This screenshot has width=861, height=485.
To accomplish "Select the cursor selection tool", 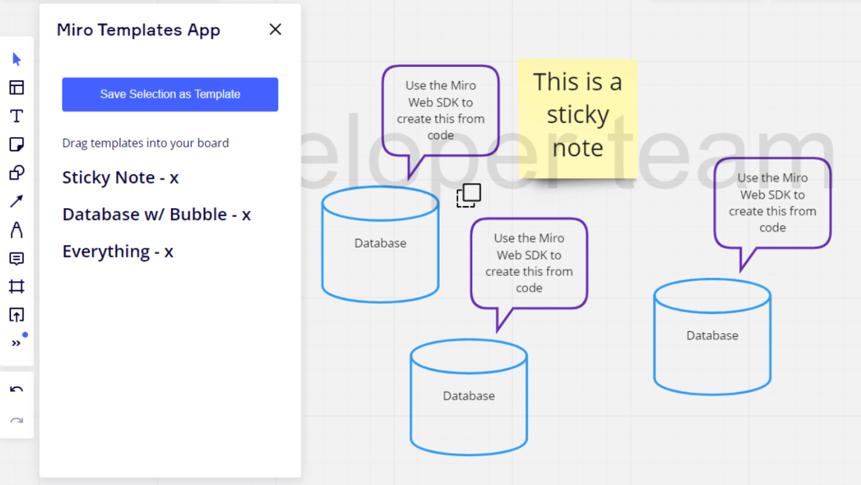I will (16, 59).
